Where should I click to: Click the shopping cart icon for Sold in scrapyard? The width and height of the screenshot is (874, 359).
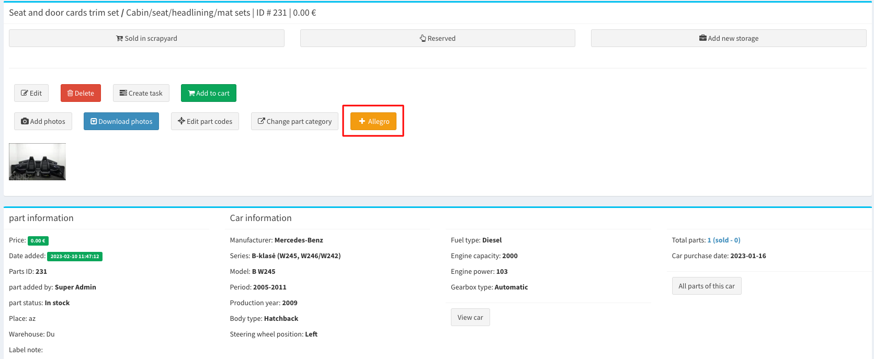pos(119,39)
